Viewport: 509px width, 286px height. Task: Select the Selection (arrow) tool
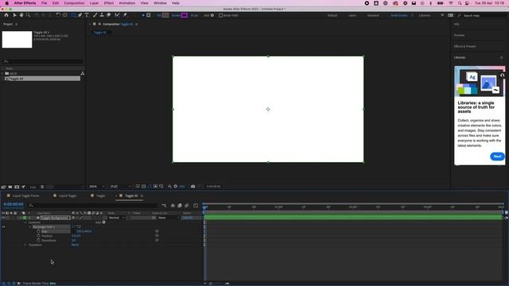click(14, 15)
